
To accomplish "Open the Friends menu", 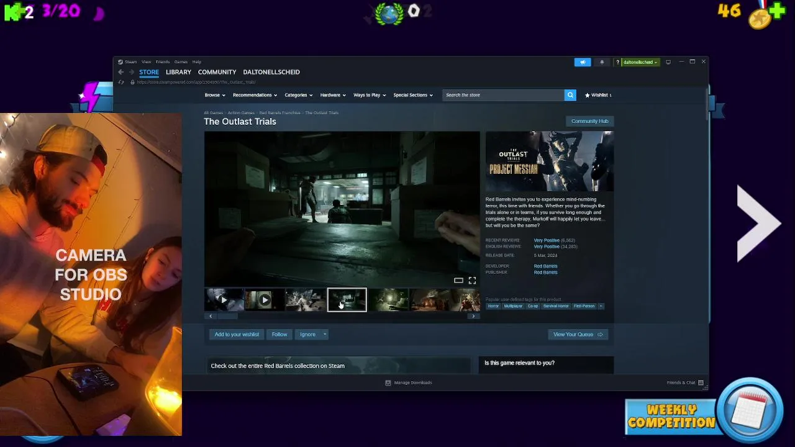I will tap(163, 62).
